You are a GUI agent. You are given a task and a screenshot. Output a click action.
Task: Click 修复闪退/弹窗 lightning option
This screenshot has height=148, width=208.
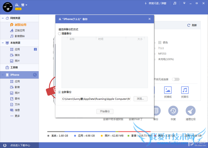(x=155, y=3)
